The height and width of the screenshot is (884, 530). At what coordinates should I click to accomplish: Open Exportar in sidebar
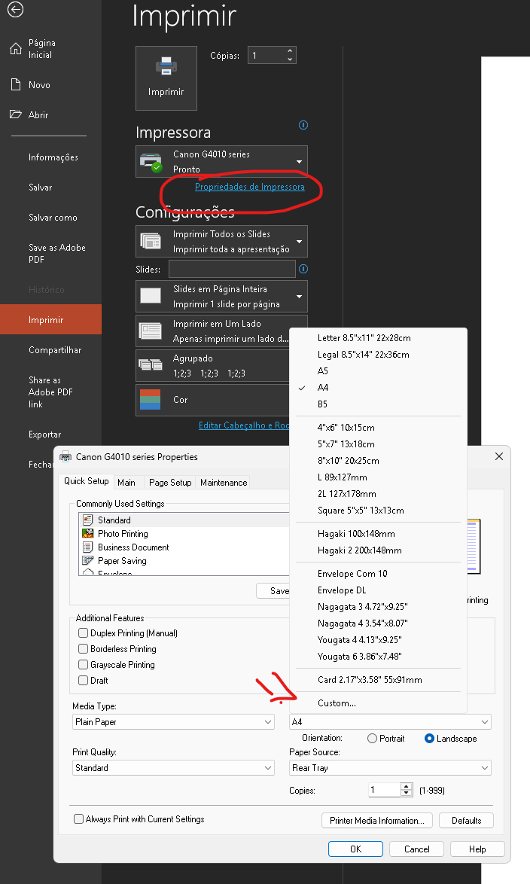44,434
